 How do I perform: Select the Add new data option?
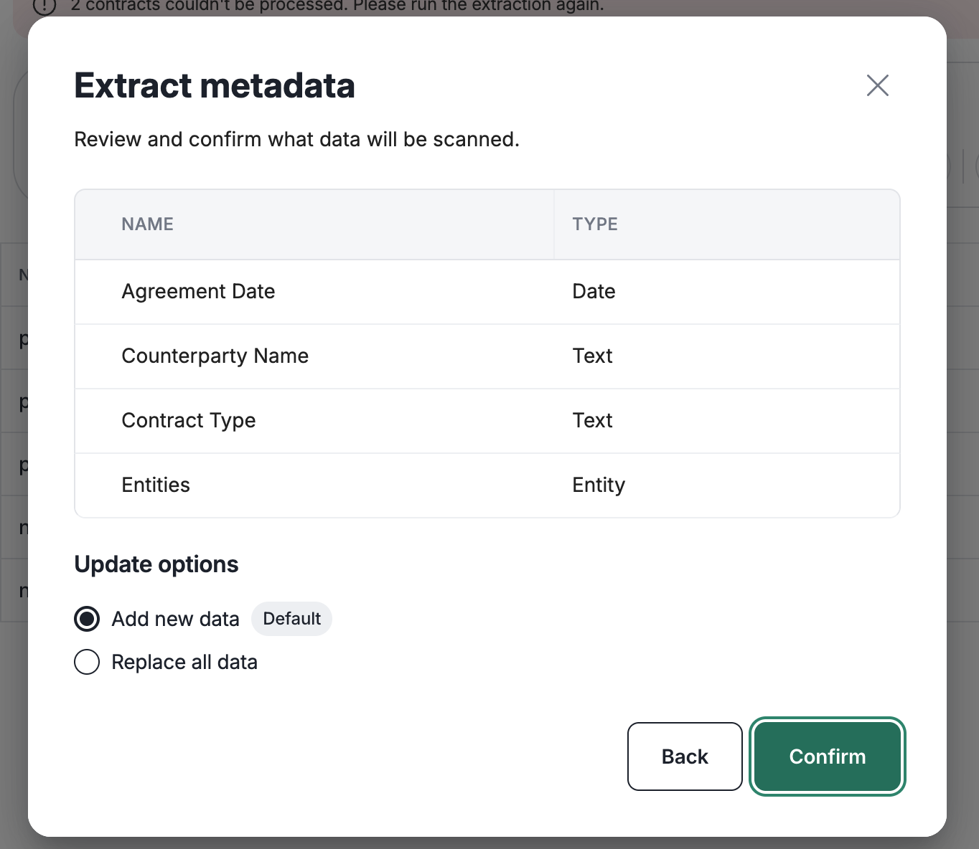[87, 619]
